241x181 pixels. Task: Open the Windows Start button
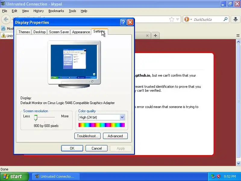click(14, 176)
